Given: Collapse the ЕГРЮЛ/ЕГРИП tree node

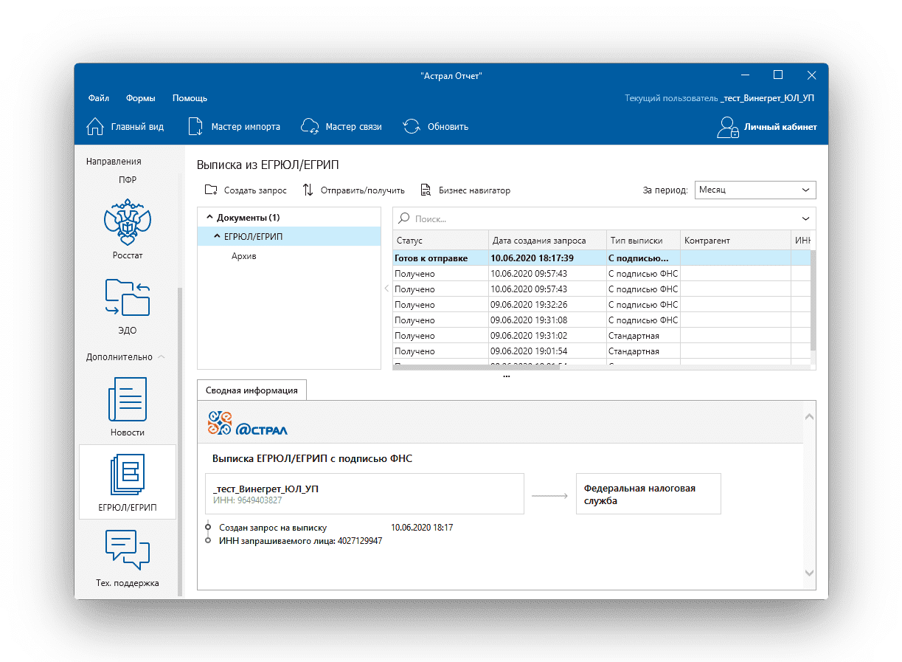Looking at the screenshot, I should coord(217,236).
